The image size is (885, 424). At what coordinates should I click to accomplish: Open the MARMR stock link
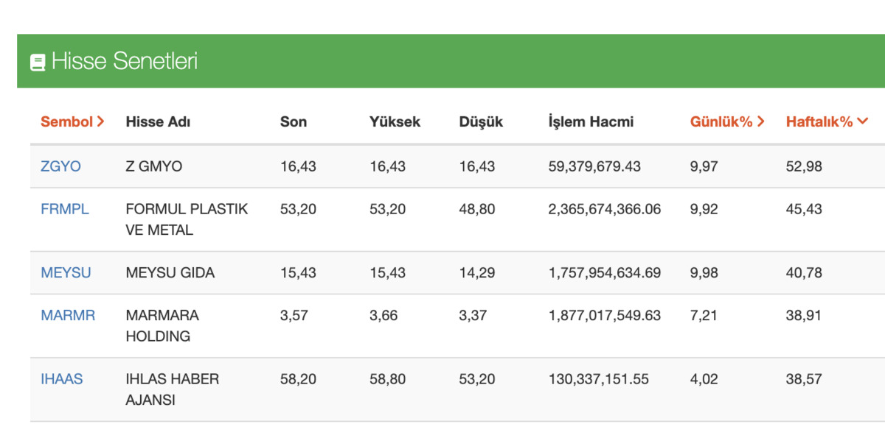68,315
